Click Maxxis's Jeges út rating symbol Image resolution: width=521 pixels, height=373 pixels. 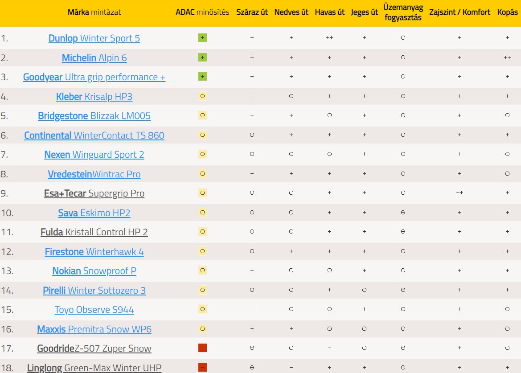pyautogui.click(x=364, y=329)
